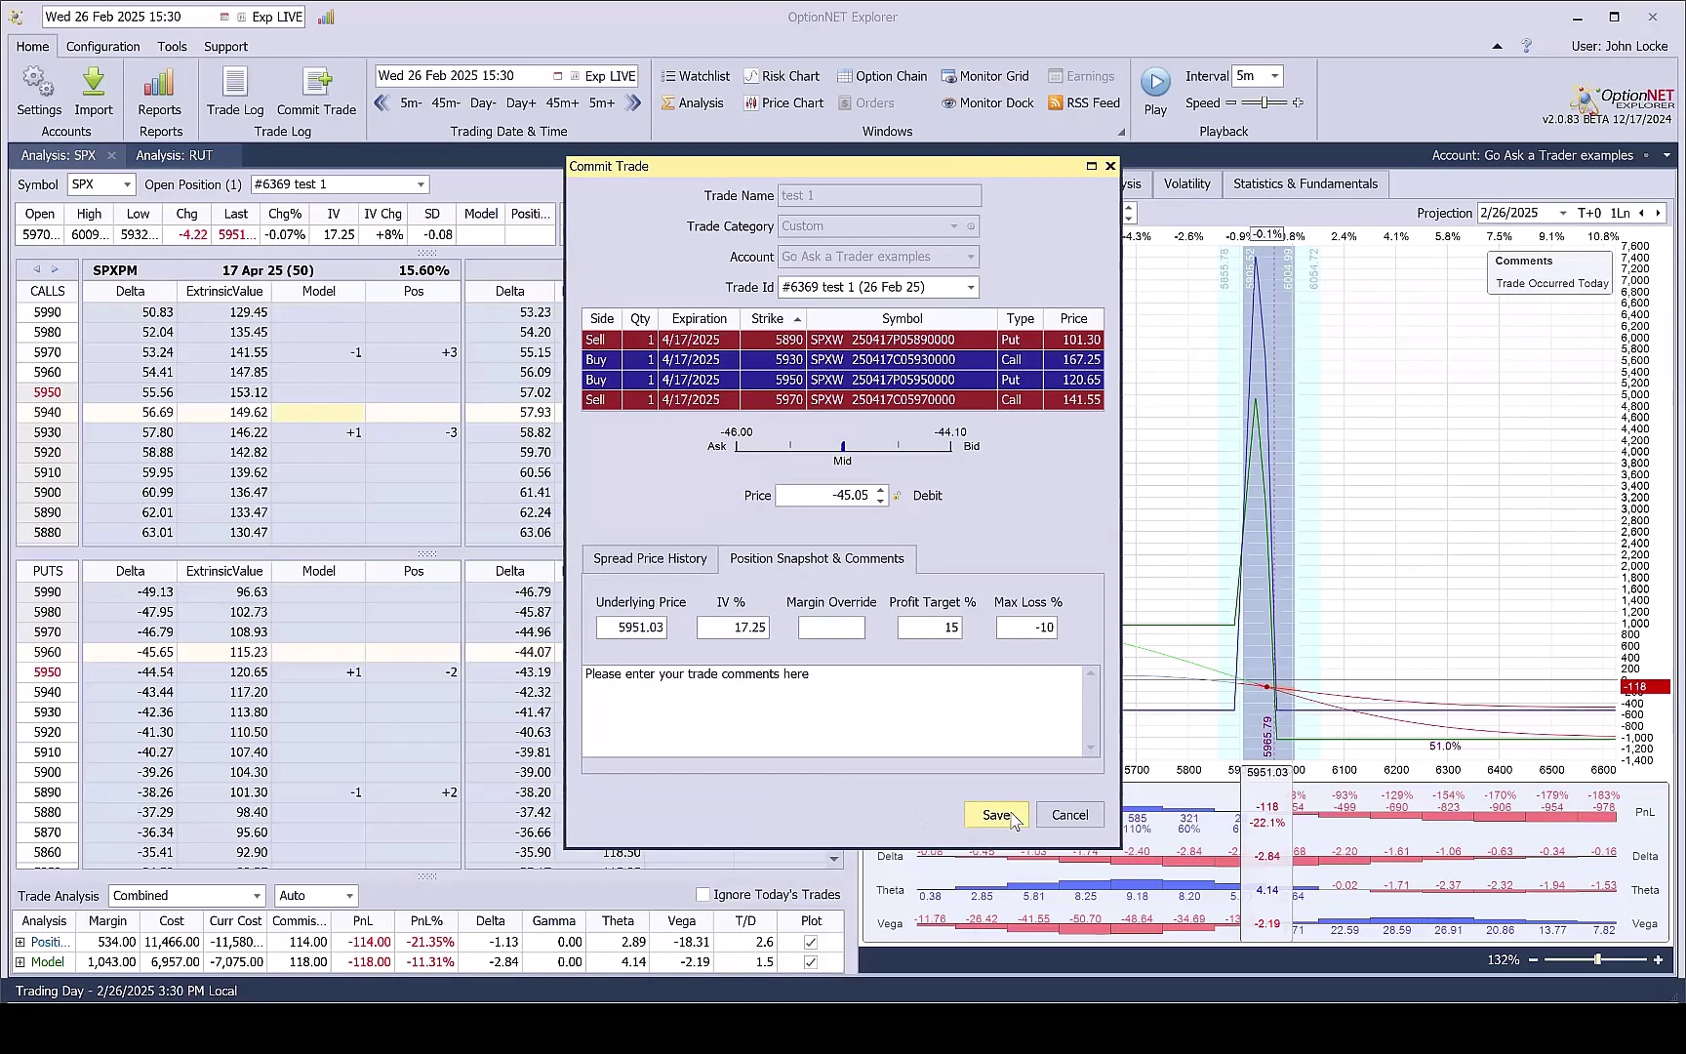Expand the Position row in analysis grid
This screenshot has width=1686, height=1054.
point(20,942)
